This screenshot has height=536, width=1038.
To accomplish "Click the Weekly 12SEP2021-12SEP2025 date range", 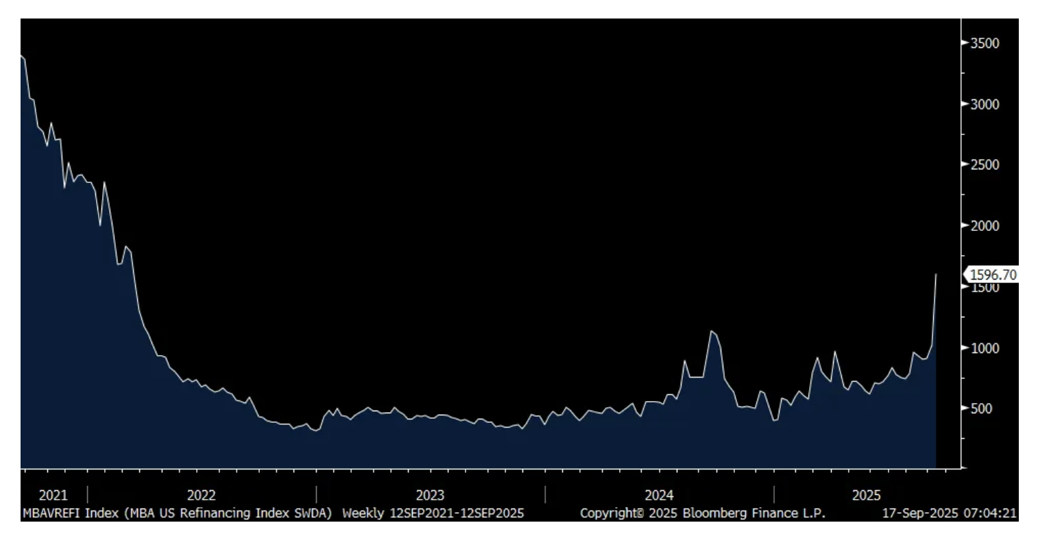I will click(433, 513).
